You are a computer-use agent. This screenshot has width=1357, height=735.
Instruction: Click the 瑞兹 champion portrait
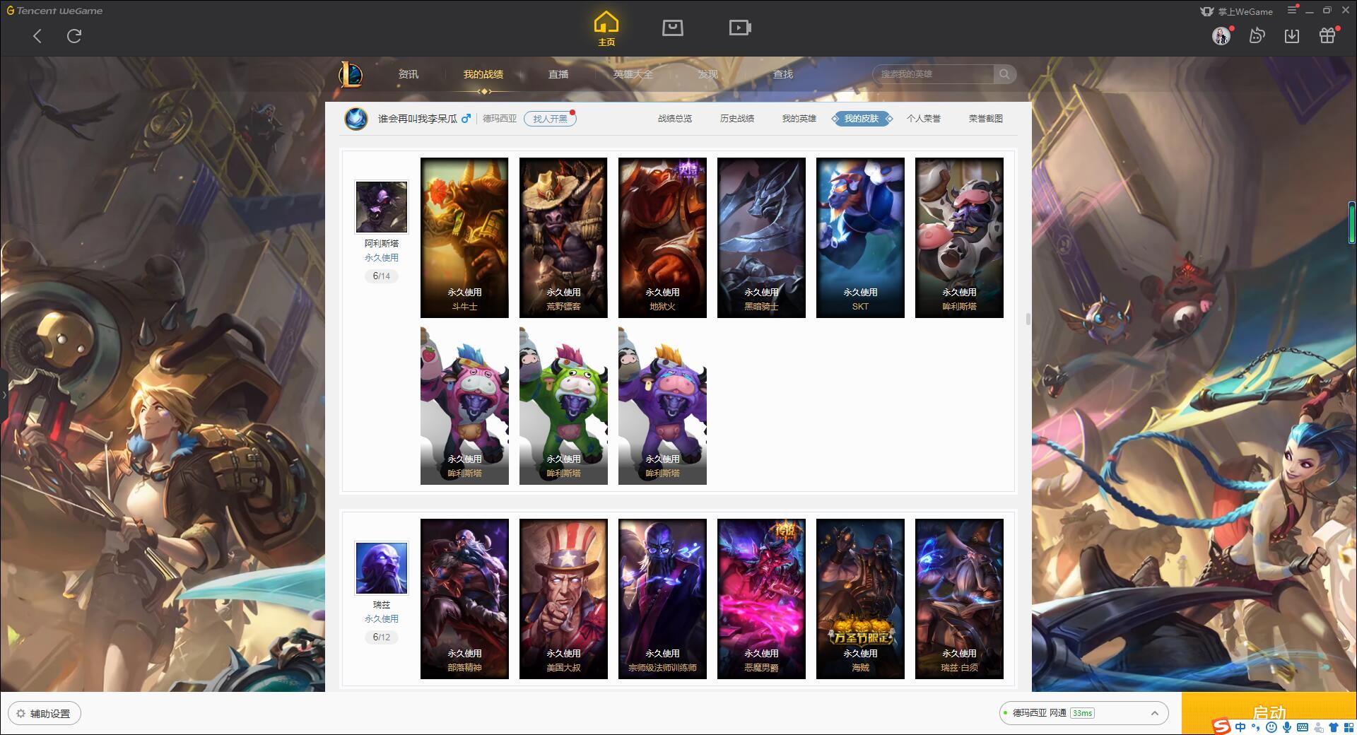382,568
